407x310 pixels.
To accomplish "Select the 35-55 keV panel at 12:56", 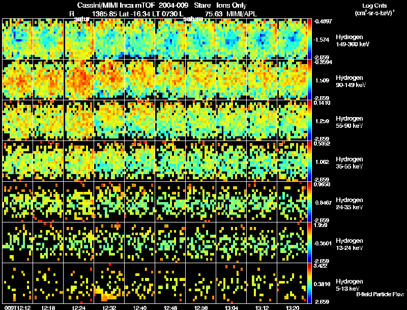I will click(201, 161).
